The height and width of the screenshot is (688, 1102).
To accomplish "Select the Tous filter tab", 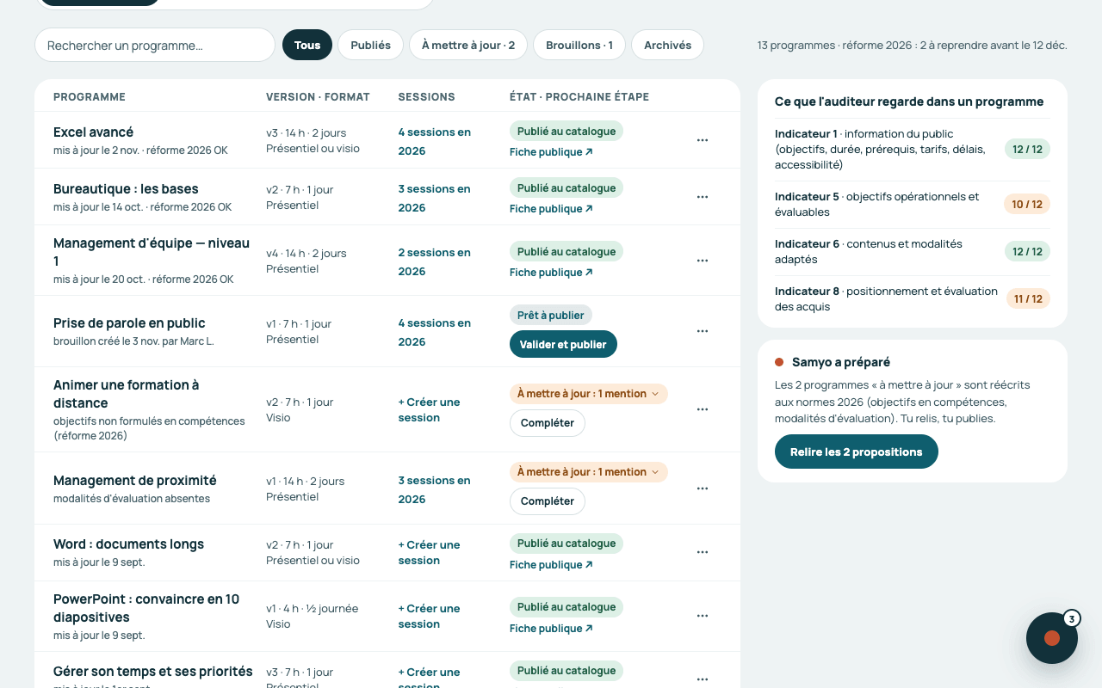I will click(x=307, y=45).
